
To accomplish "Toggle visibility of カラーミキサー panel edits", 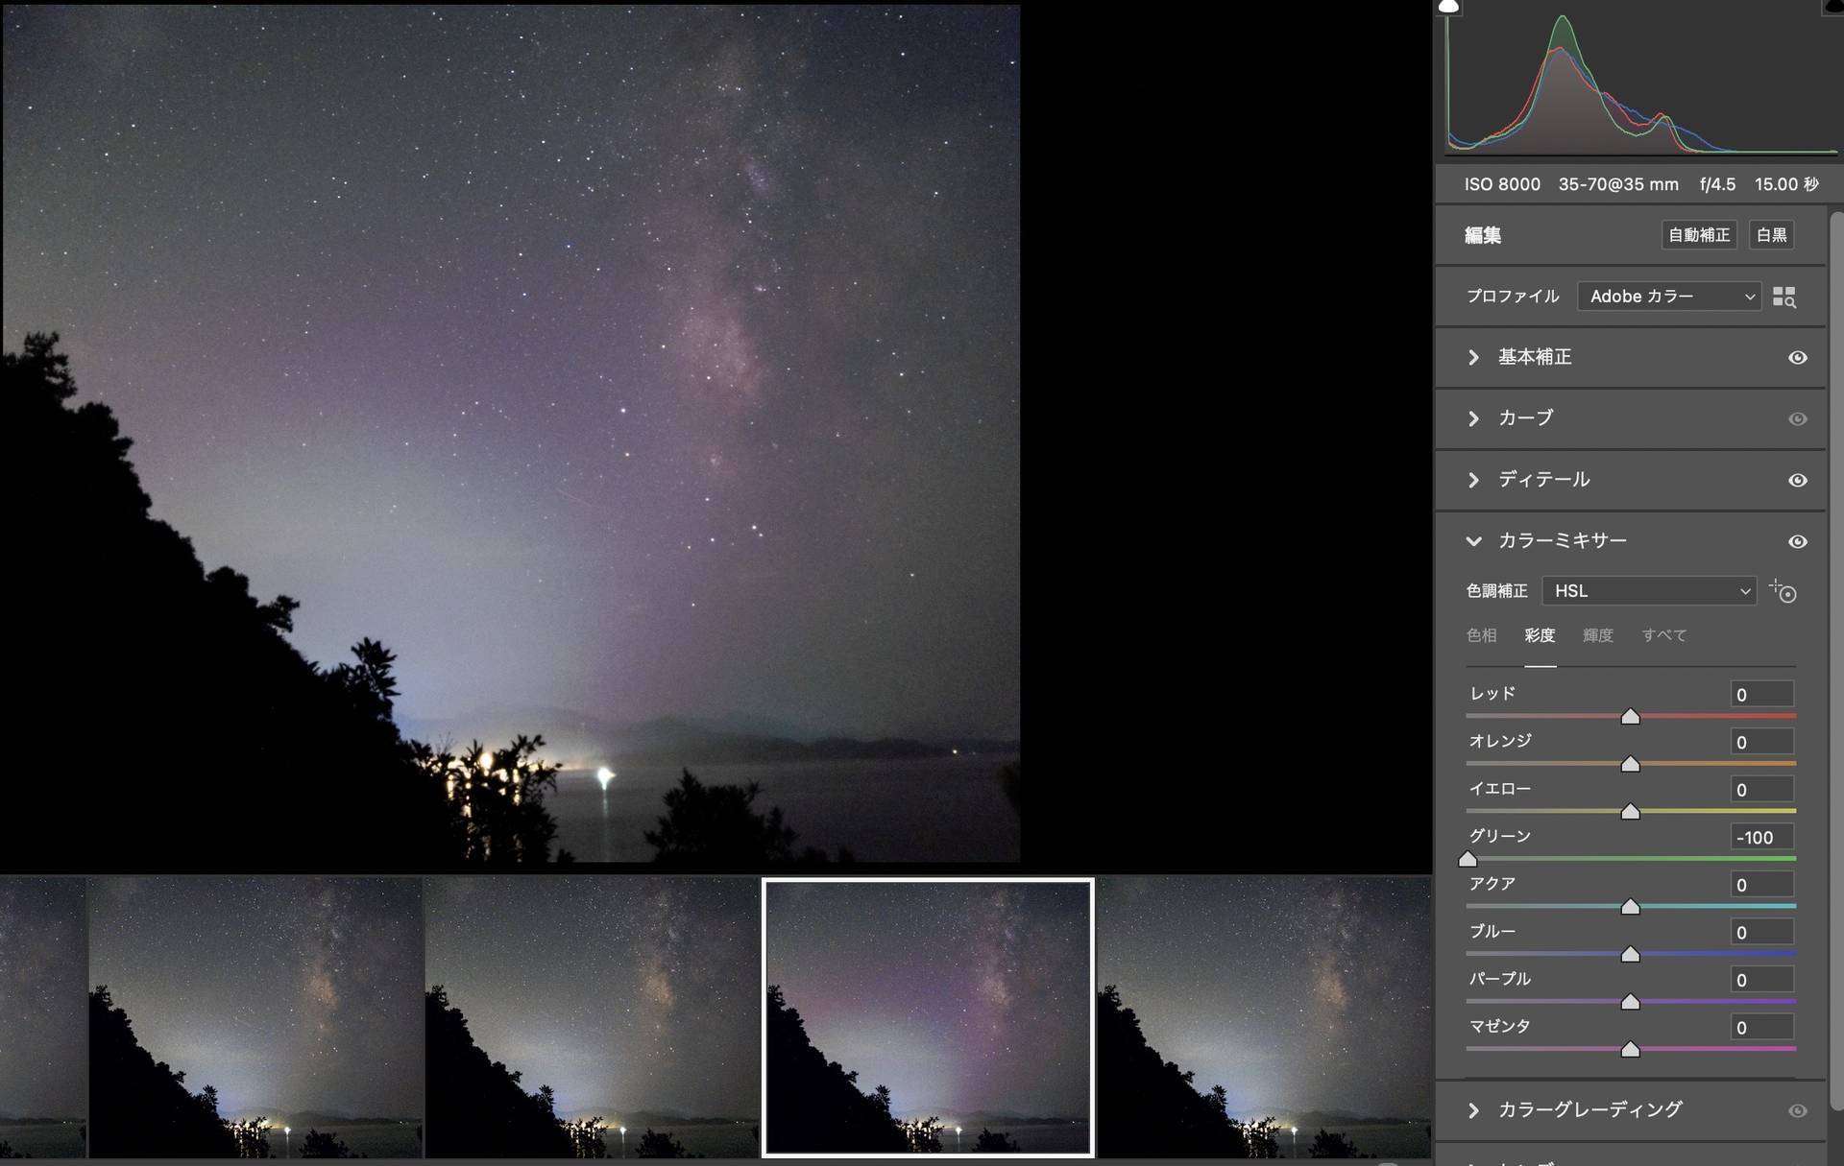I will click(x=1798, y=541).
